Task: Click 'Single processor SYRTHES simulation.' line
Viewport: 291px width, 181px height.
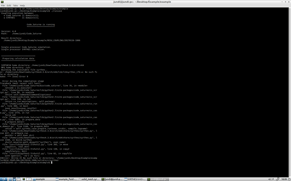Action: [x=23, y=50]
